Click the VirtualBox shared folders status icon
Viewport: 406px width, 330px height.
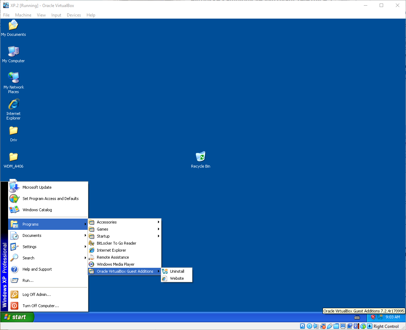336,326
